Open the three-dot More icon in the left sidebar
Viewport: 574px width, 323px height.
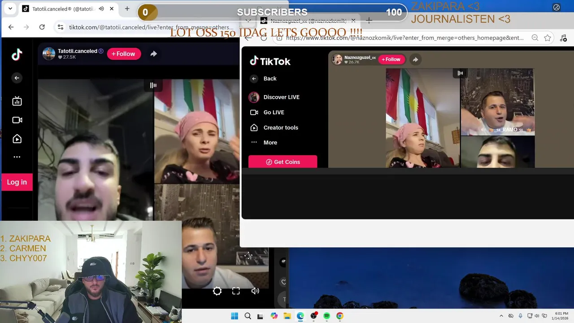pyautogui.click(x=17, y=157)
